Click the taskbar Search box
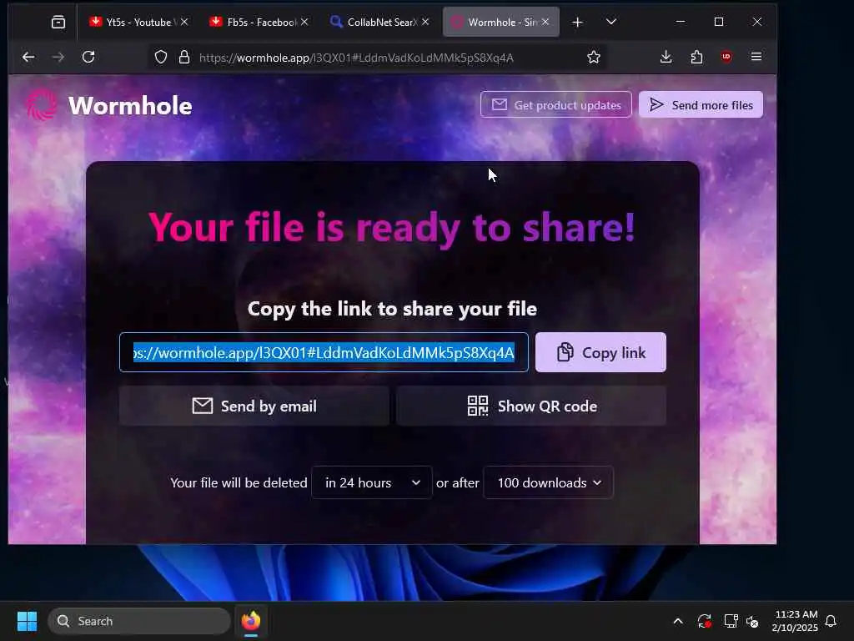The height and width of the screenshot is (641, 854). (x=139, y=621)
